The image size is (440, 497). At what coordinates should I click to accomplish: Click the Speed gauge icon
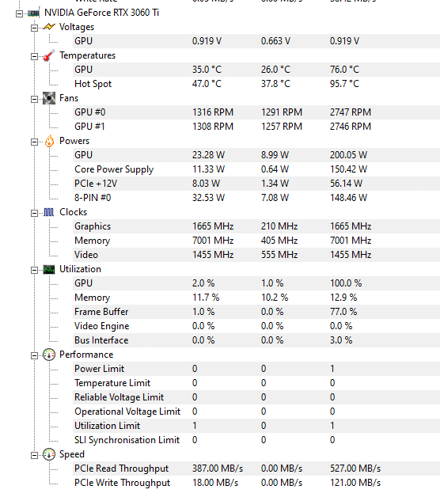point(49,454)
